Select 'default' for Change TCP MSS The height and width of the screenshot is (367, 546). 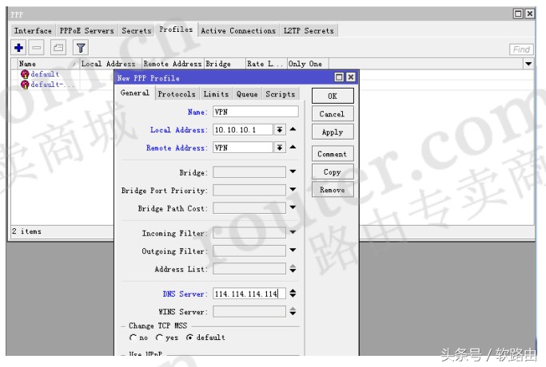click(189, 337)
